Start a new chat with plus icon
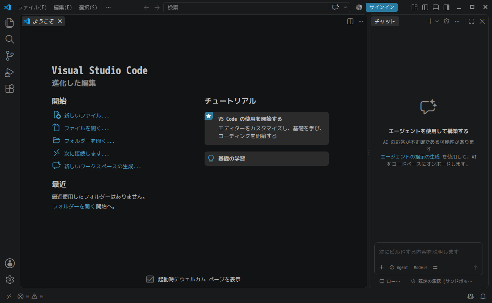 (x=430, y=21)
